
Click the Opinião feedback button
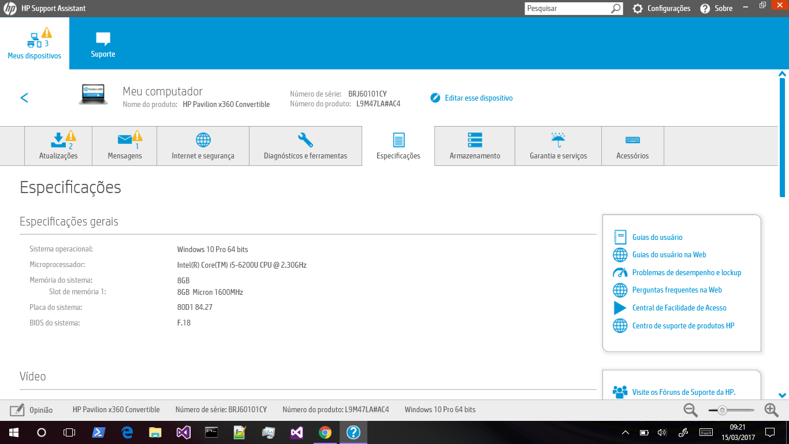pyautogui.click(x=31, y=410)
